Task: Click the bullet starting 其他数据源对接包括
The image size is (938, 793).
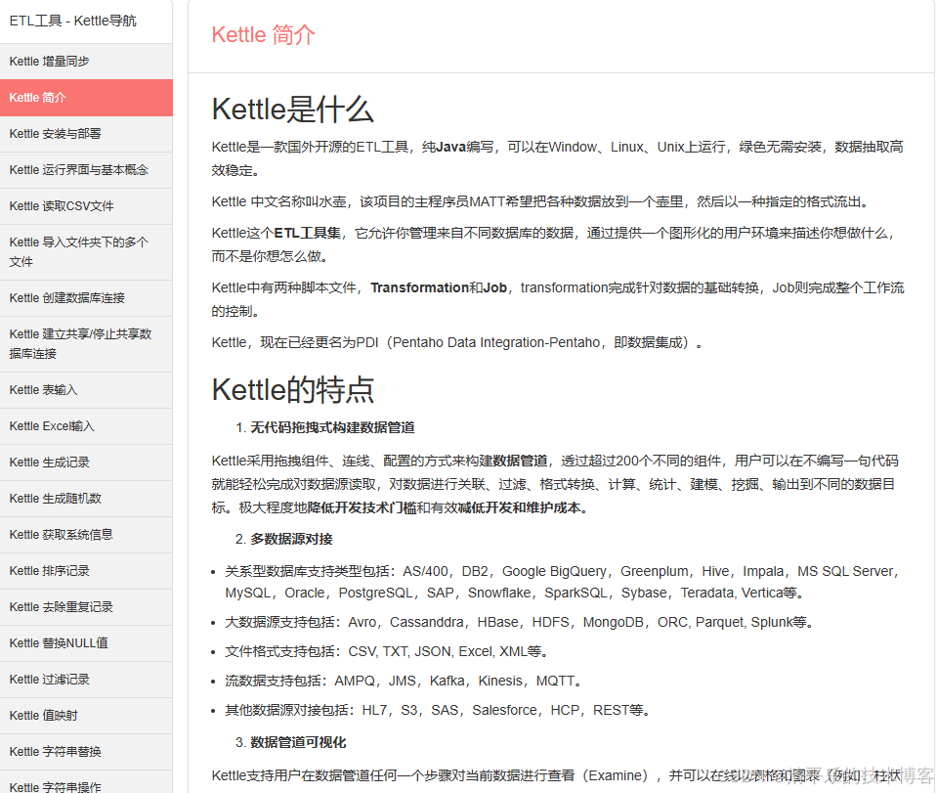Action: pyautogui.click(x=438, y=711)
